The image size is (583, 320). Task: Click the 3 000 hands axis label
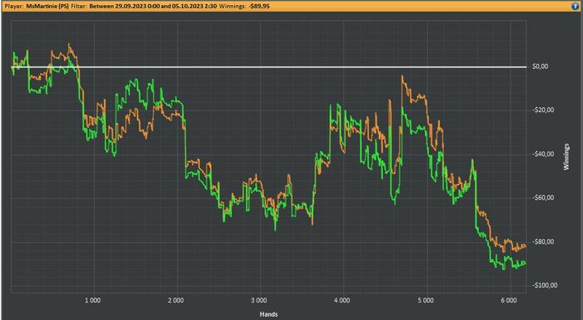point(259,300)
